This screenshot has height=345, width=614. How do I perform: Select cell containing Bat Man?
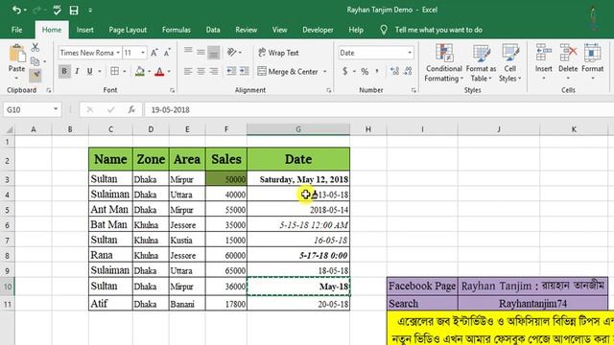(110, 224)
